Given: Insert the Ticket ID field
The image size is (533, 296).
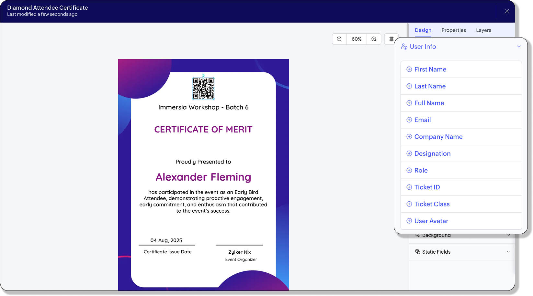Looking at the screenshot, I should pyautogui.click(x=461, y=187).
